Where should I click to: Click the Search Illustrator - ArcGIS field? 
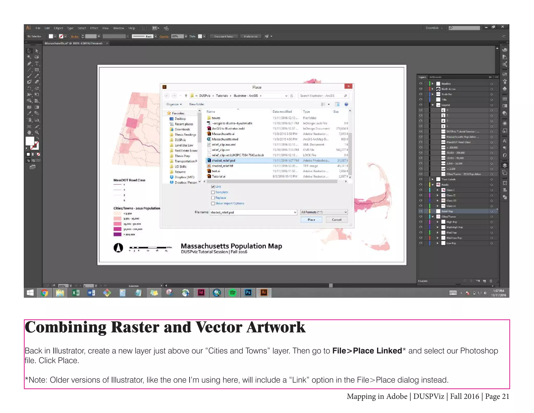324,96
